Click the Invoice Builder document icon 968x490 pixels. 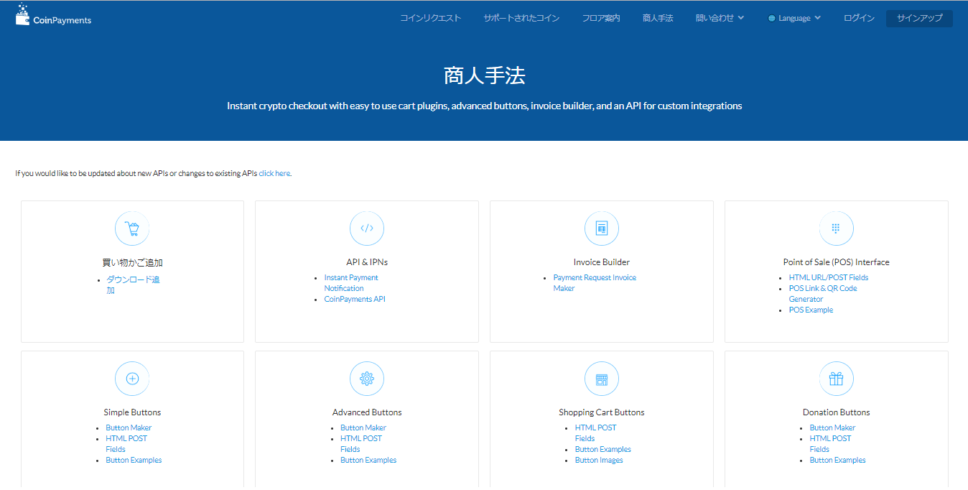pos(602,228)
